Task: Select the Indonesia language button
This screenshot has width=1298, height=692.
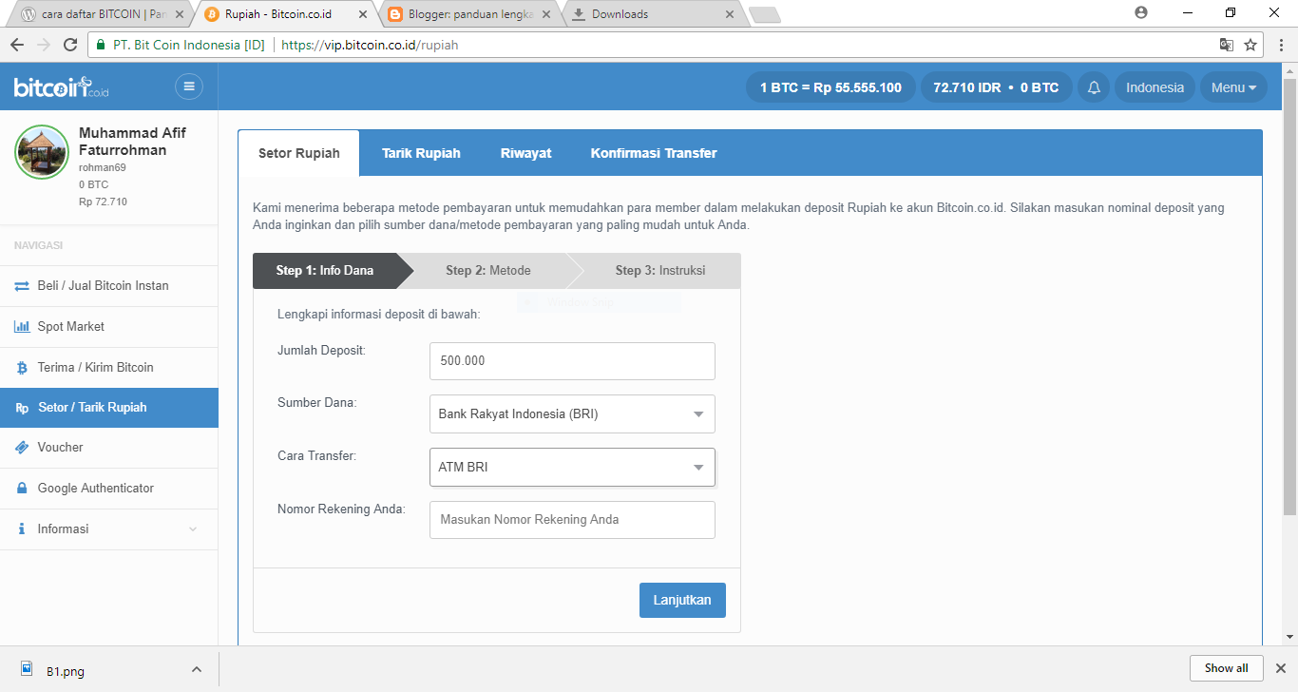Action: [1155, 87]
